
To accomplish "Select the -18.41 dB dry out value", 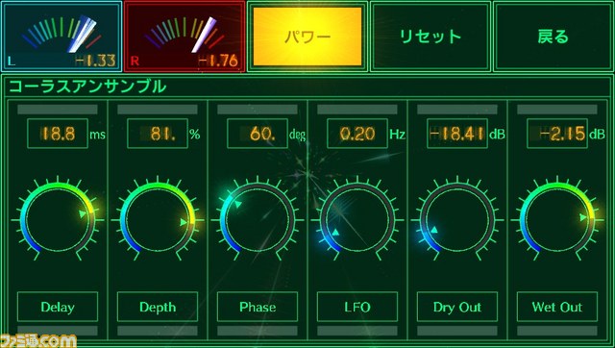I will pos(457,134).
